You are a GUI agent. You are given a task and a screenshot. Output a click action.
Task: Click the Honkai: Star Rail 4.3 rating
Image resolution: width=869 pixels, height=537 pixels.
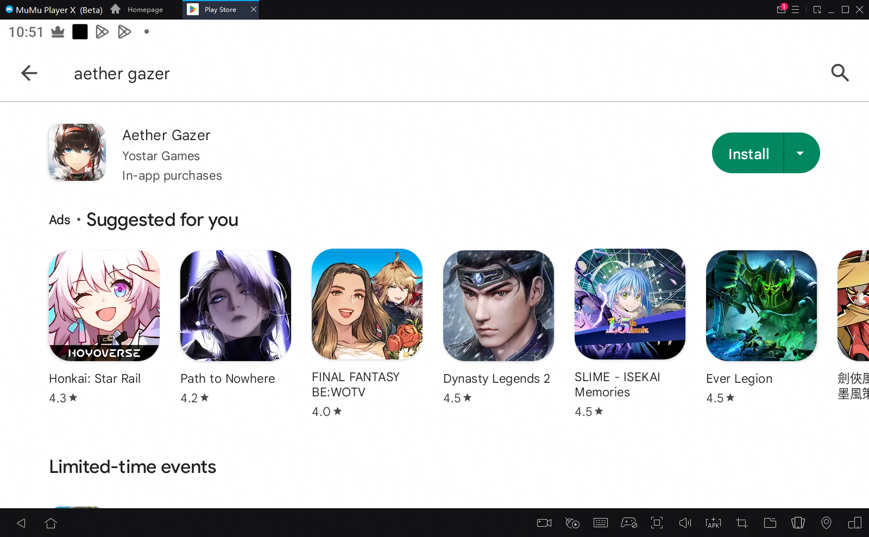63,398
